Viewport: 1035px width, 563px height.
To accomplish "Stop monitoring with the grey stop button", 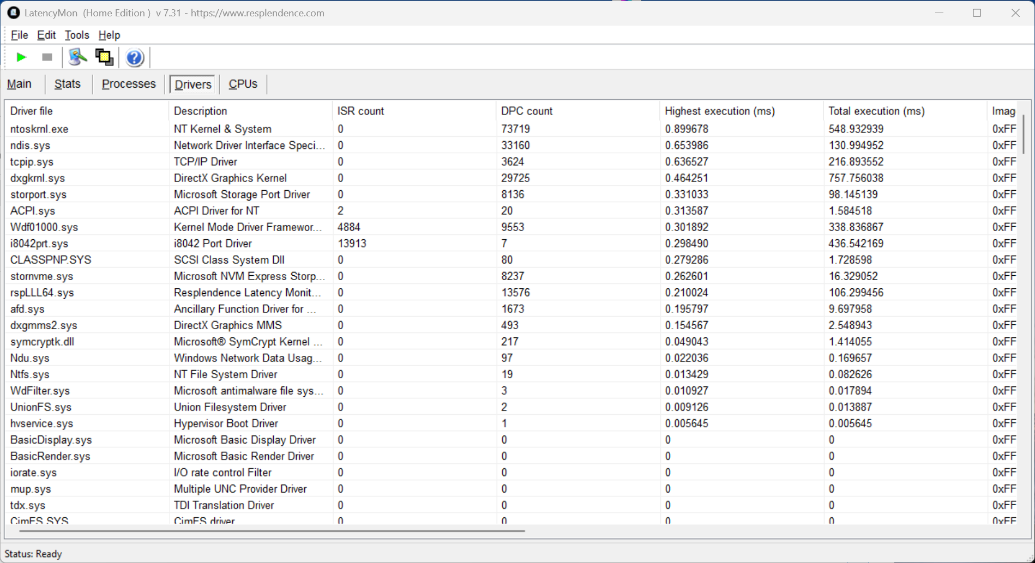I will point(47,57).
